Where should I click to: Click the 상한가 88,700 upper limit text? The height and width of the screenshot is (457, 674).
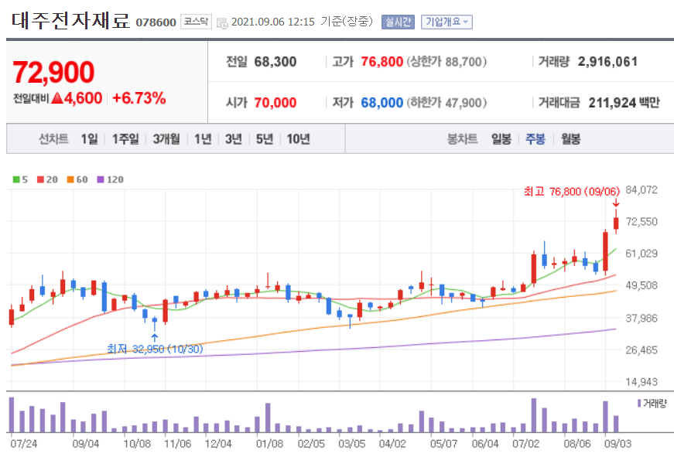click(x=446, y=61)
